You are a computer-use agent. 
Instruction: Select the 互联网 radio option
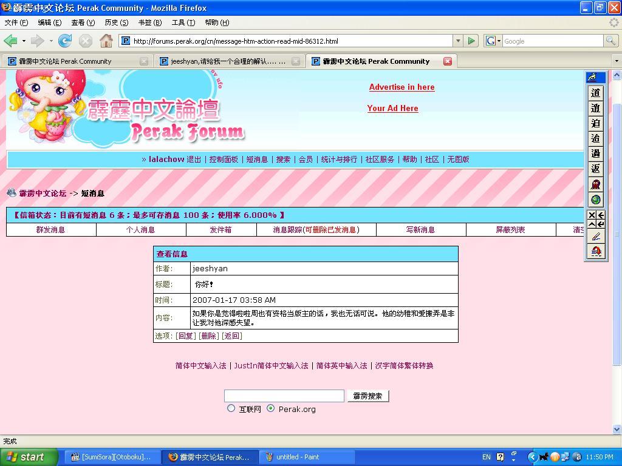coord(231,408)
